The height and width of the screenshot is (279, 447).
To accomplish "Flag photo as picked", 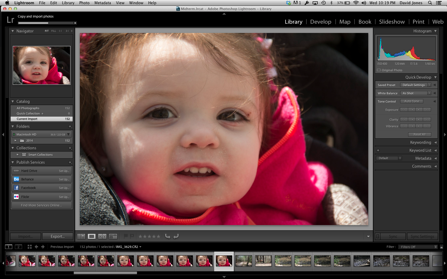I will (126, 236).
